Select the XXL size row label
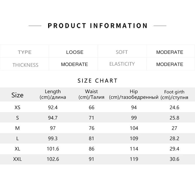Viewport: 195px width, 171px height. [x=17, y=159]
